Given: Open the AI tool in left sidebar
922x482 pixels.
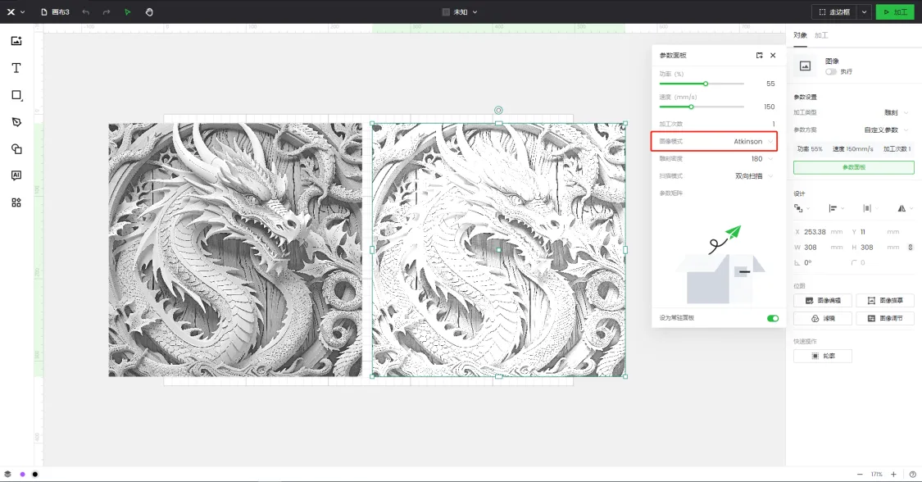Looking at the screenshot, I should 16,175.
